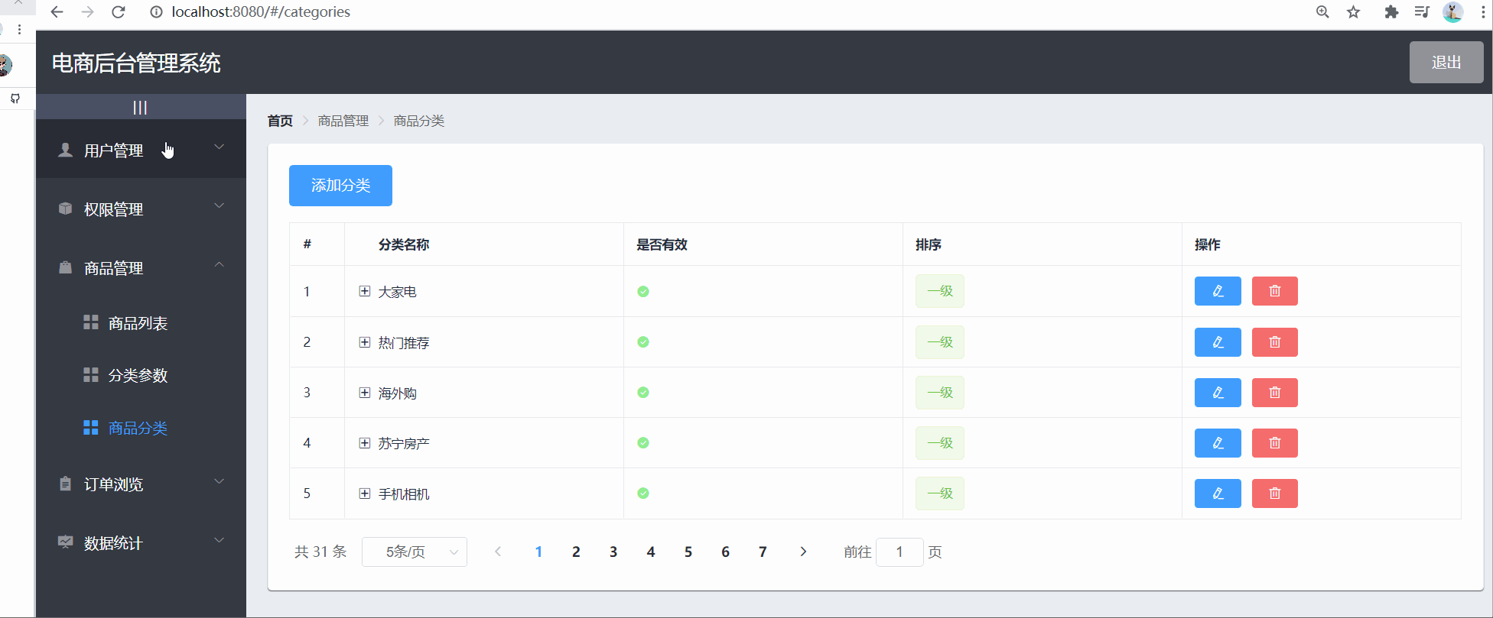
Task: Click the next page arrow
Action: pyautogui.click(x=803, y=552)
